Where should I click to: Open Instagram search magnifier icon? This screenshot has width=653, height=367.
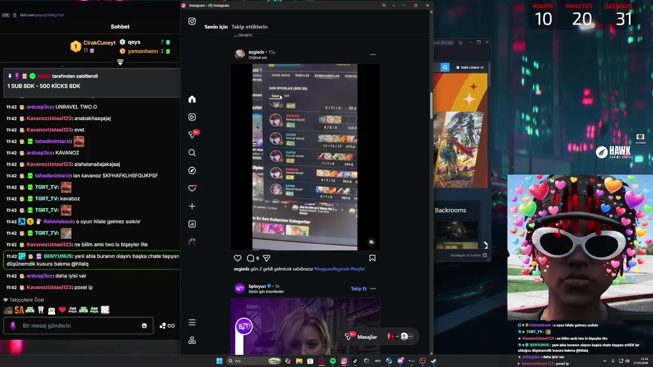tap(192, 152)
